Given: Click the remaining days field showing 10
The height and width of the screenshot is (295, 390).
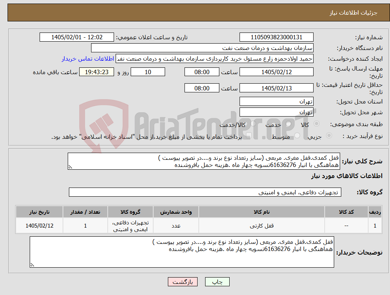Looking at the screenshot, I should tap(148, 72).
